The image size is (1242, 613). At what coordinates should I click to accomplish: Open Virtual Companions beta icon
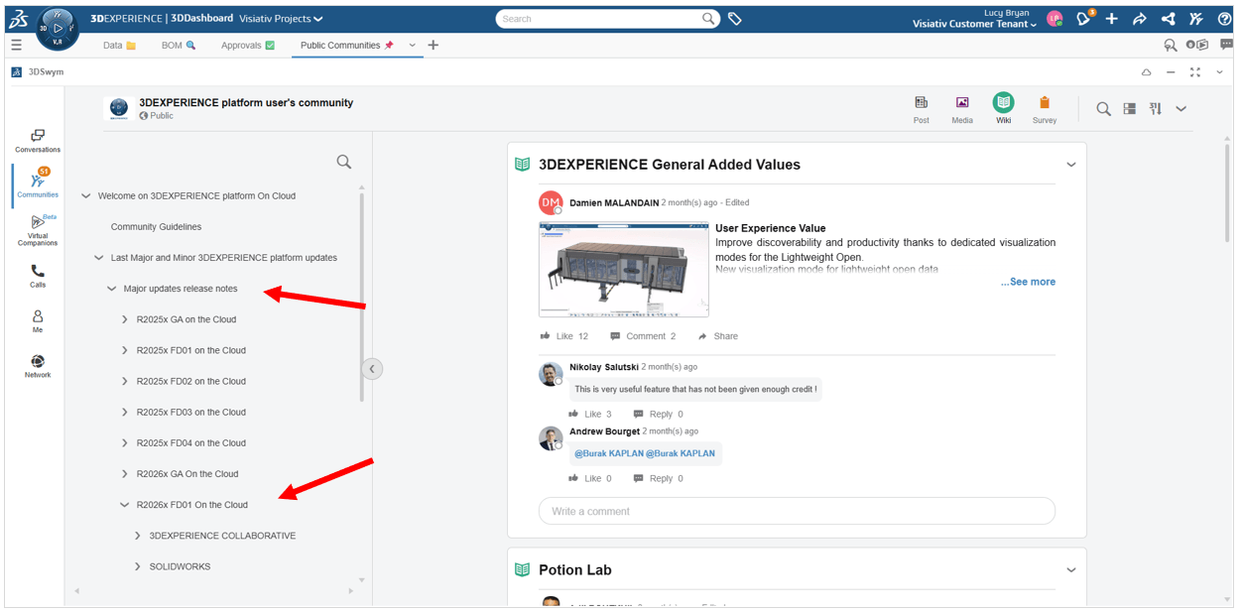coord(38,228)
